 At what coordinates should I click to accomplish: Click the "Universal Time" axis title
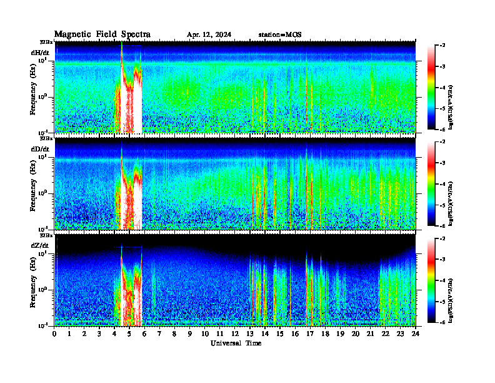[x=236, y=343]
